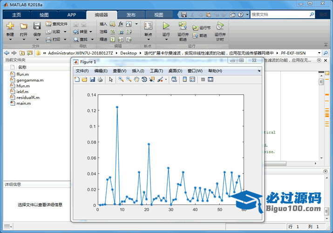Open the Figure 1 插入(I) menu
Viewport: 333px width, 233px height.
coord(138,71)
